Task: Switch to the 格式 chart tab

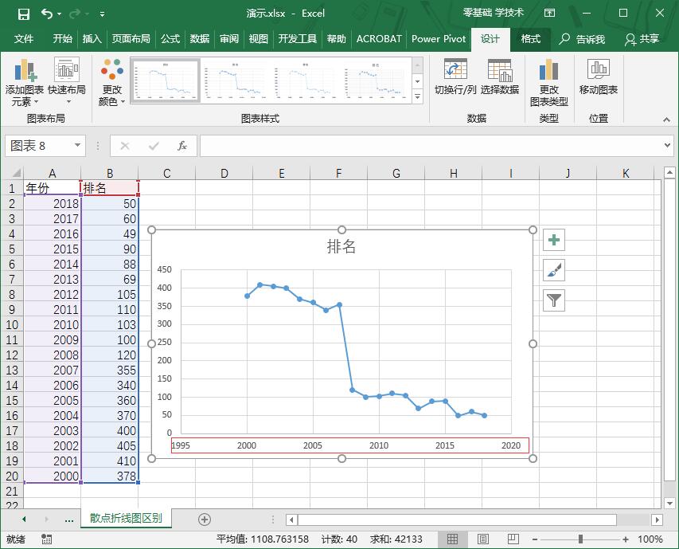Action: (x=530, y=39)
